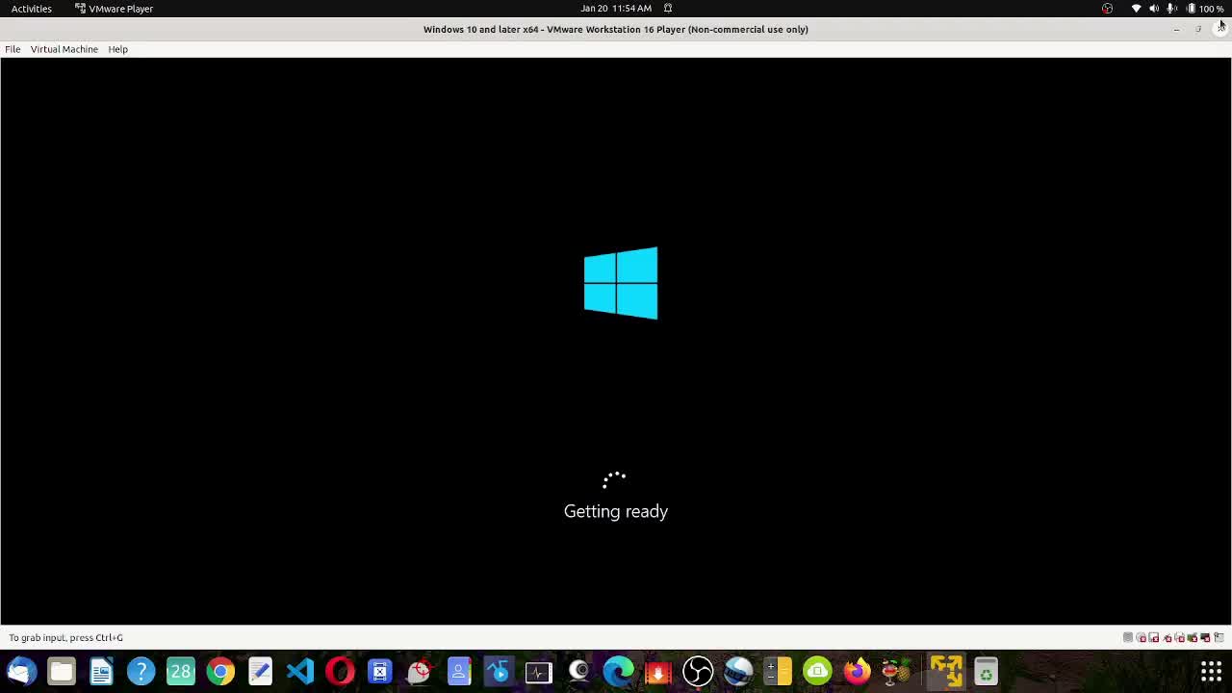Launch Opera browser from the dock

(340, 671)
